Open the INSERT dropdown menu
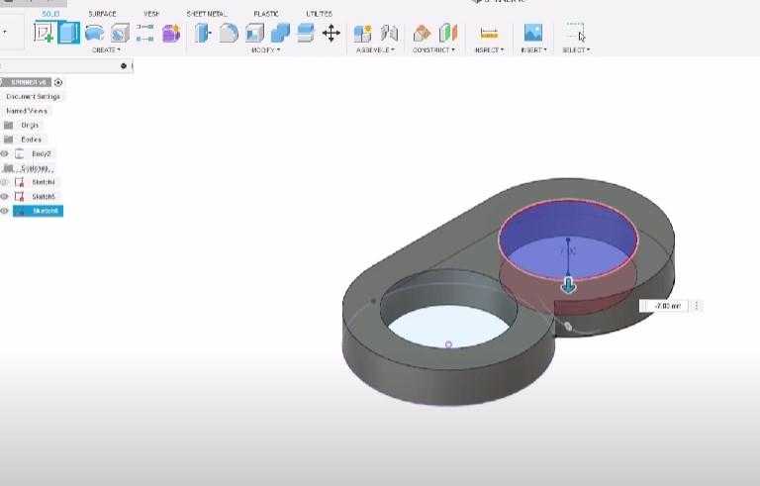 pyautogui.click(x=533, y=49)
